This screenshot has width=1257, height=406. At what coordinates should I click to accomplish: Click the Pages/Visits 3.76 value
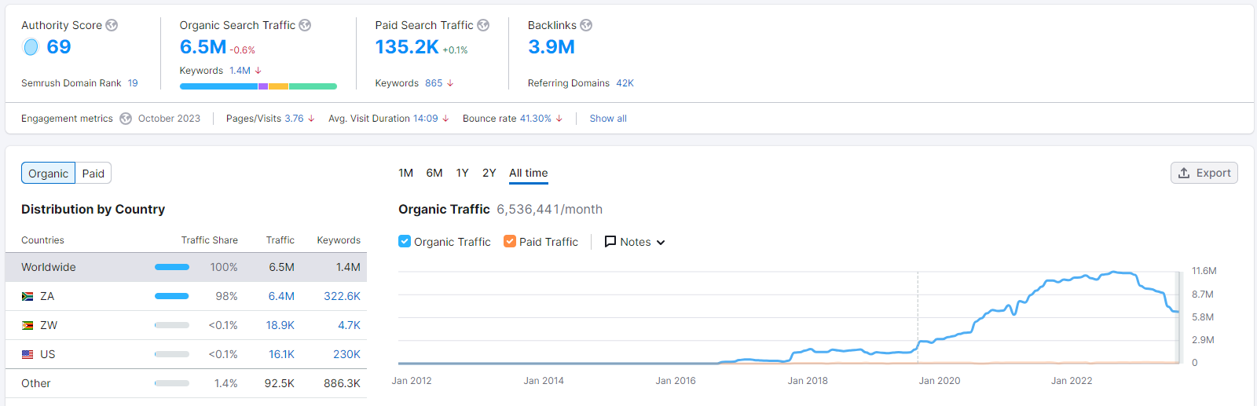pos(294,119)
